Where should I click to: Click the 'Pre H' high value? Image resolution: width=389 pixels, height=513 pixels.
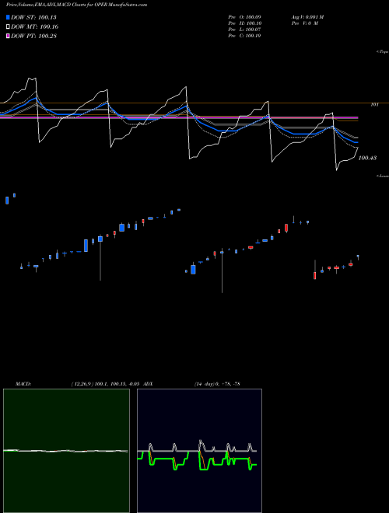click(244, 23)
